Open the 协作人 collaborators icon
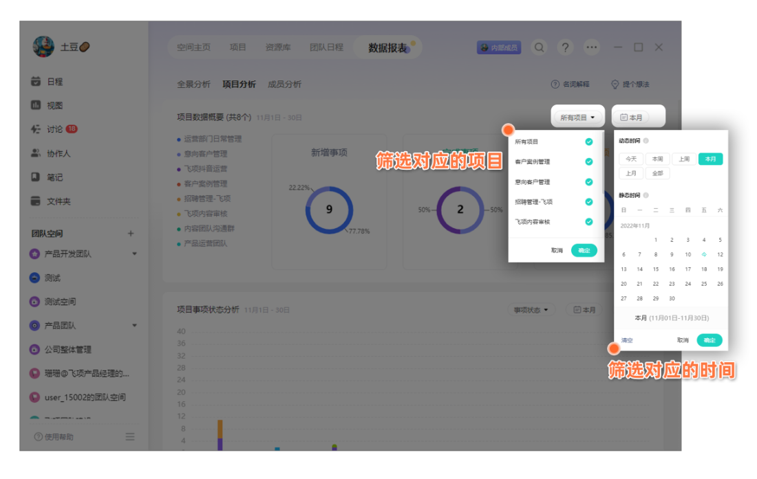The image size is (757, 479). click(x=36, y=153)
